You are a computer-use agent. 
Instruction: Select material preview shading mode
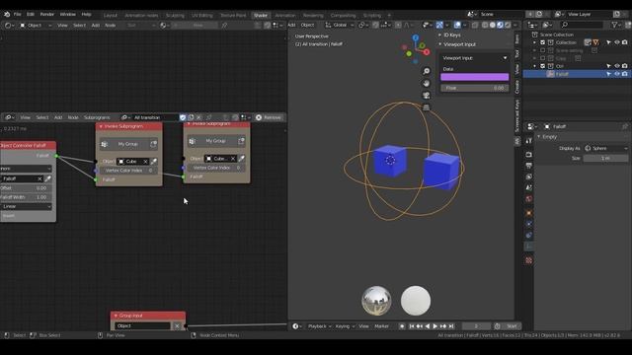pyautogui.click(x=501, y=25)
